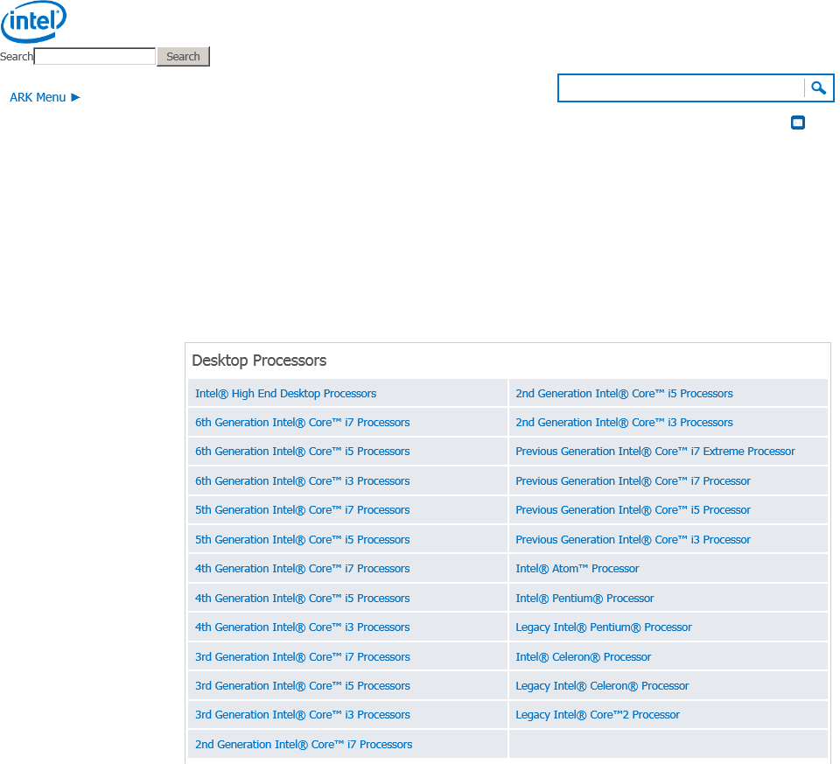Click the email envelope icon
The image size is (840, 764).
(x=798, y=123)
